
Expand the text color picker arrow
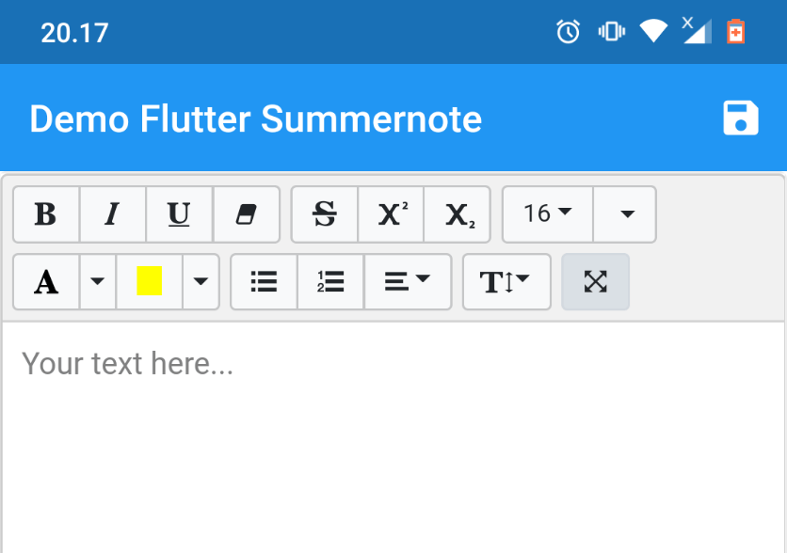tap(98, 282)
